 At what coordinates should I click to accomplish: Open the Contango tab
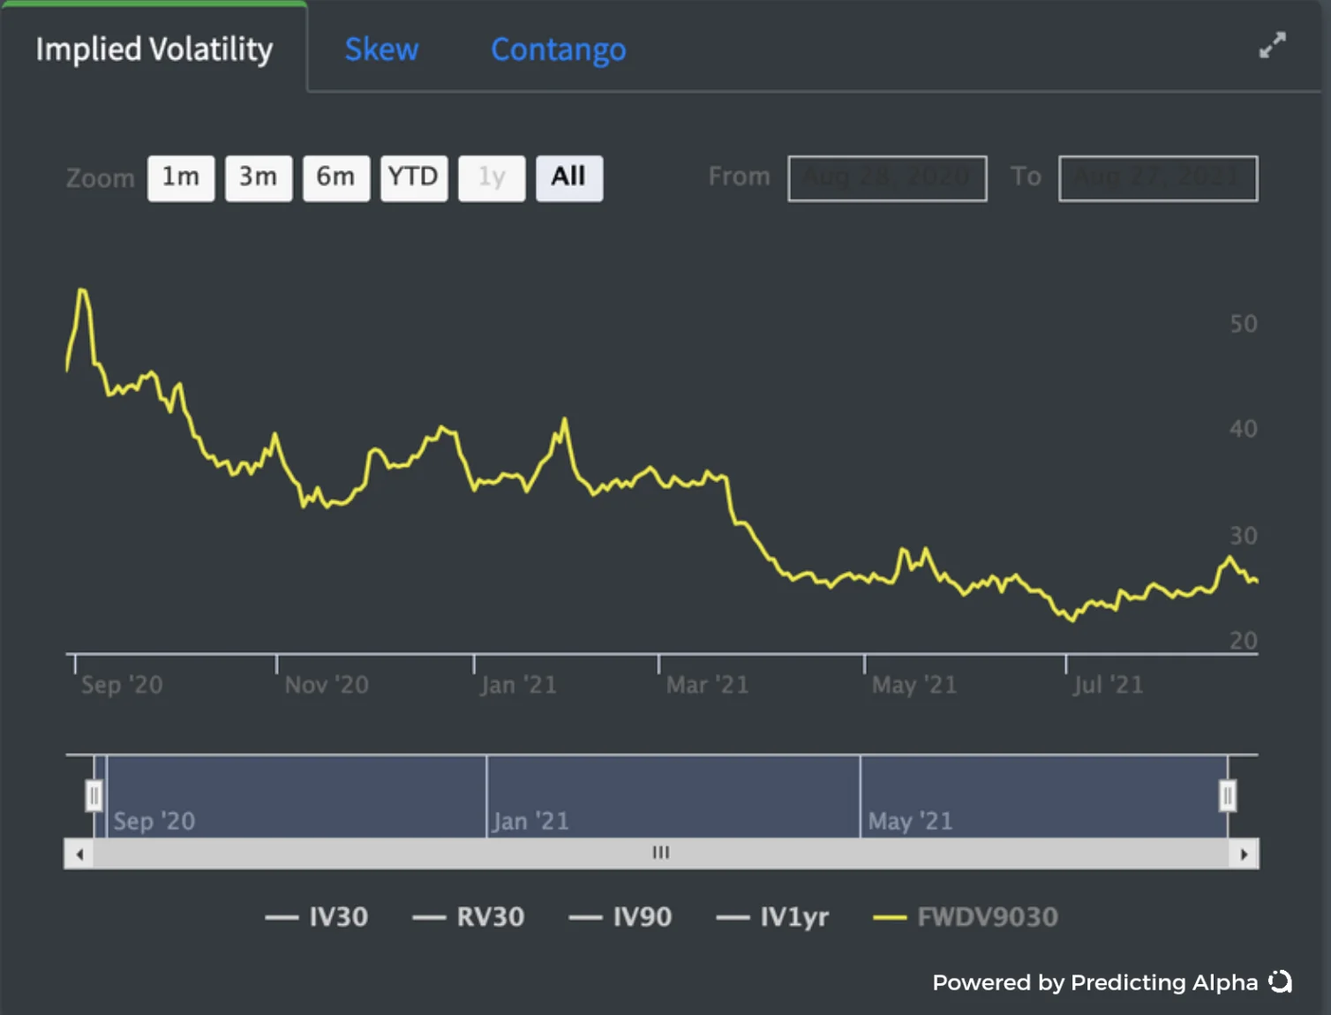(x=559, y=49)
